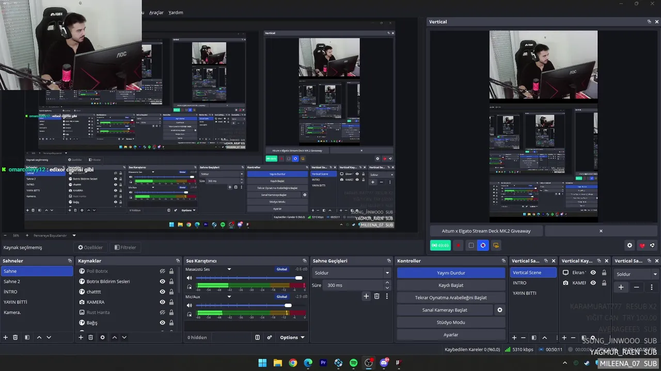The height and width of the screenshot is (371, 661).
Task: Click Yayını Durdur button
Action: click(x=451, y=273)
